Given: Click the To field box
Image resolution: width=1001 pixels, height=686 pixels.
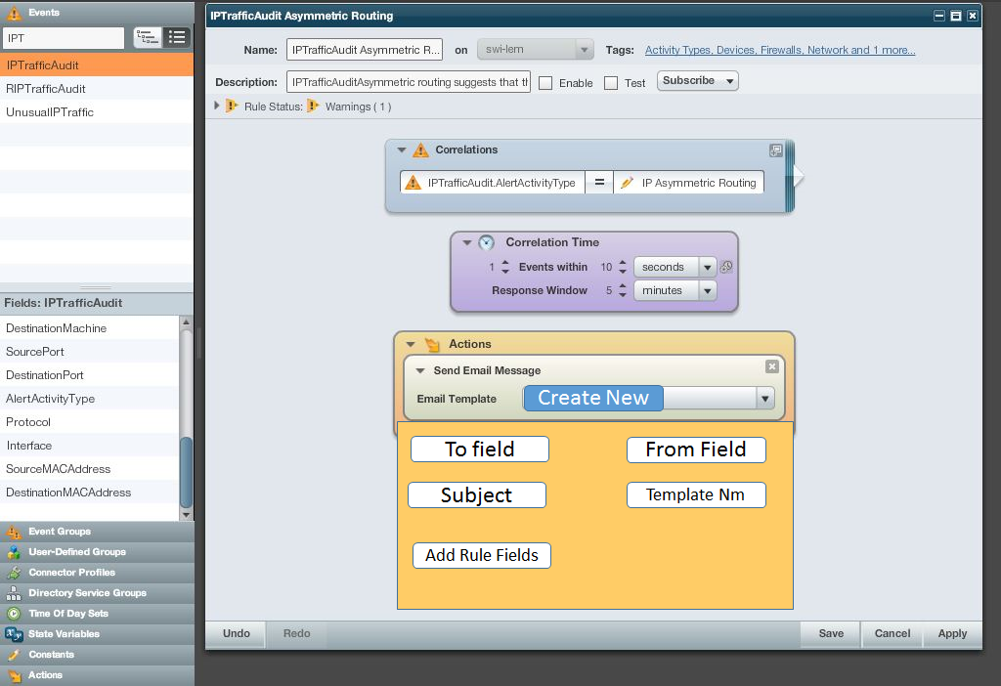Looking at the screenshot, I should pos(480,450).
